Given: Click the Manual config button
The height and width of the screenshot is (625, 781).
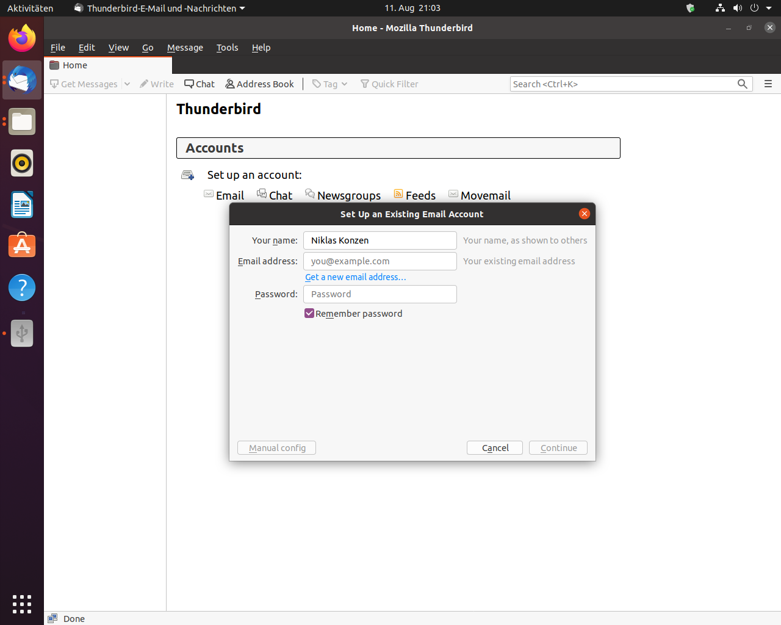Looking at the screenshot, I should click(276, 448).
